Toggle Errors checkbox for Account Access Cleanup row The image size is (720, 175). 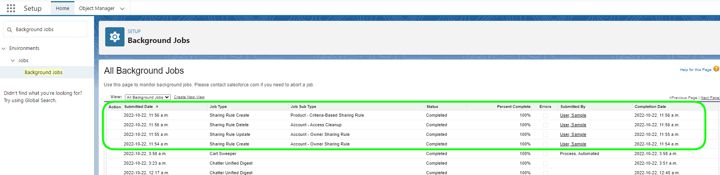click(x=545, y=125)
